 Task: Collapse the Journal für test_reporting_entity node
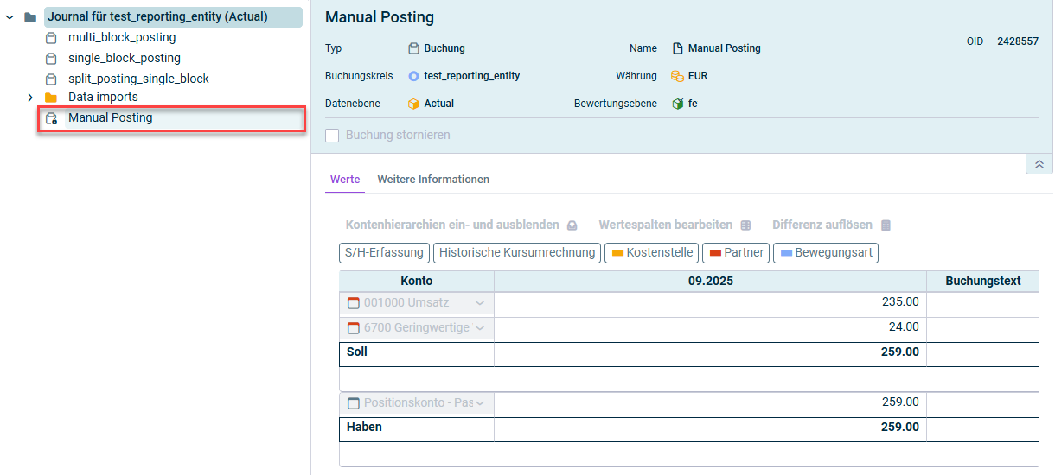(10, 17)
